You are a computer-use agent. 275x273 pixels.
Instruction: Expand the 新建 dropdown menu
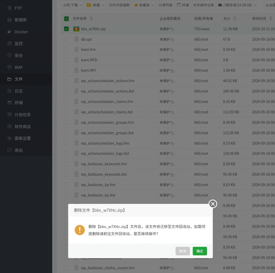[x=96, y=5]
